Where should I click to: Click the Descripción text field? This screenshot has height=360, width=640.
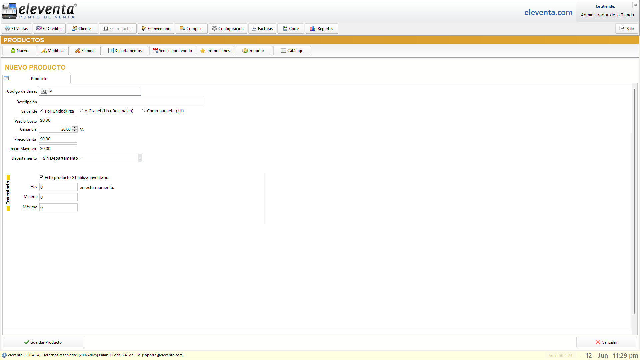tap(121, 102)
